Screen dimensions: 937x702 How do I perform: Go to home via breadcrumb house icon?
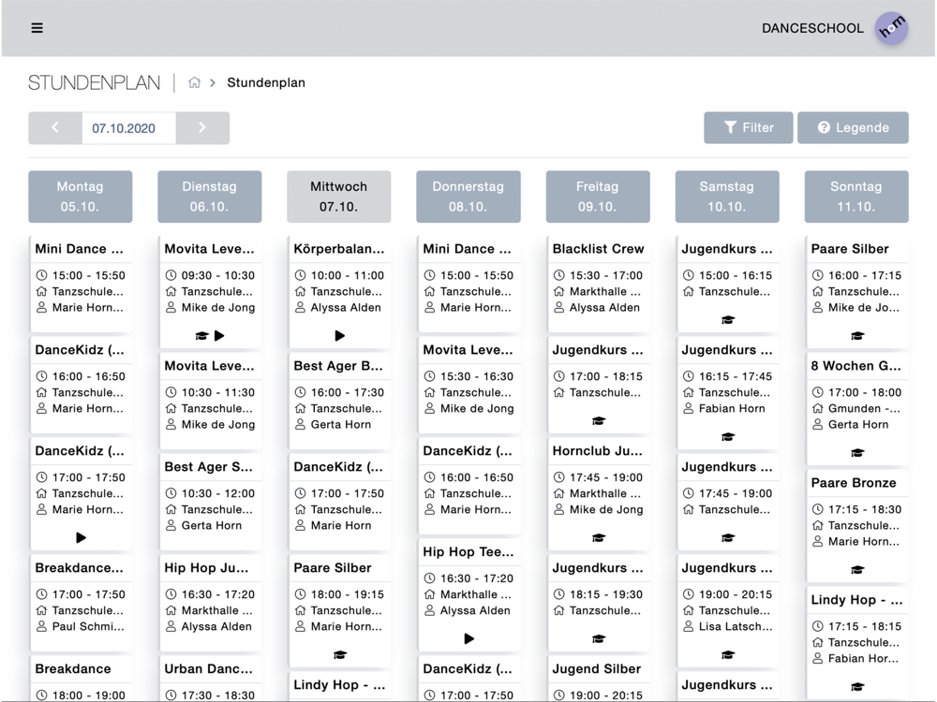click(x=194, y=82)
